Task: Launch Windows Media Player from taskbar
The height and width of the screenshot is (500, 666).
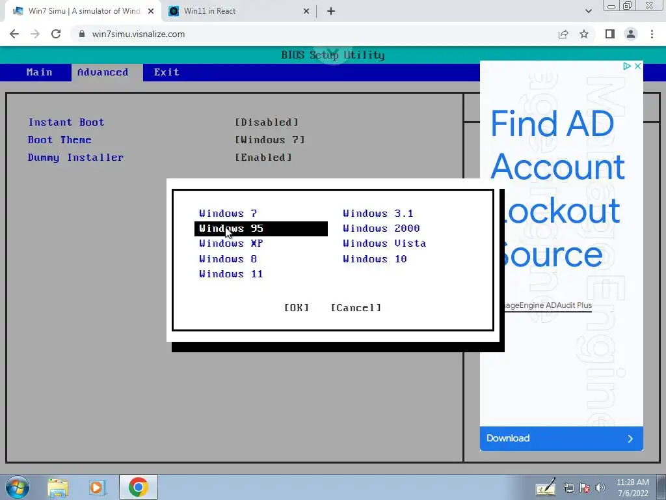Action: tap(98, 488)
